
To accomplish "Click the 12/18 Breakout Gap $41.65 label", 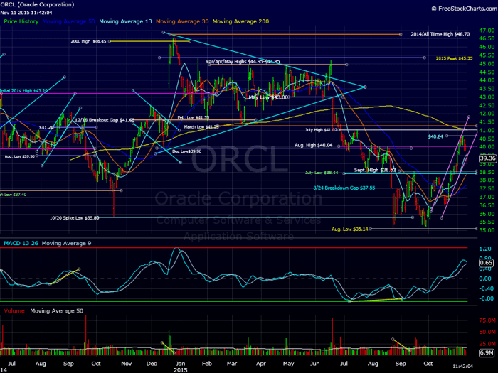I will (105, 120).
